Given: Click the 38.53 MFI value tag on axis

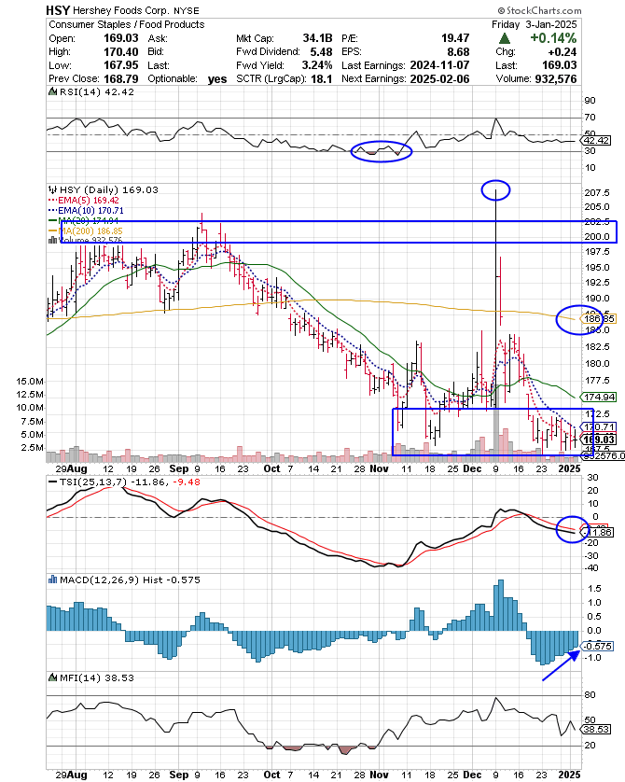Looking at the screenshot, I should 596,730.
